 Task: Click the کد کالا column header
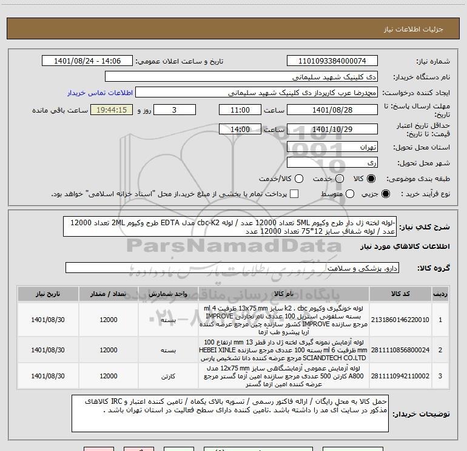point(400,294)
